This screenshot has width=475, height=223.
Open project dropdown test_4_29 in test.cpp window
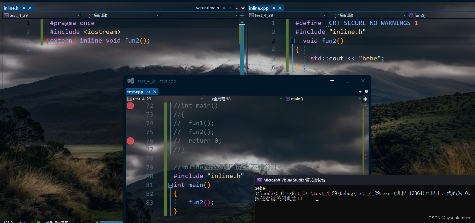point(165,99)
